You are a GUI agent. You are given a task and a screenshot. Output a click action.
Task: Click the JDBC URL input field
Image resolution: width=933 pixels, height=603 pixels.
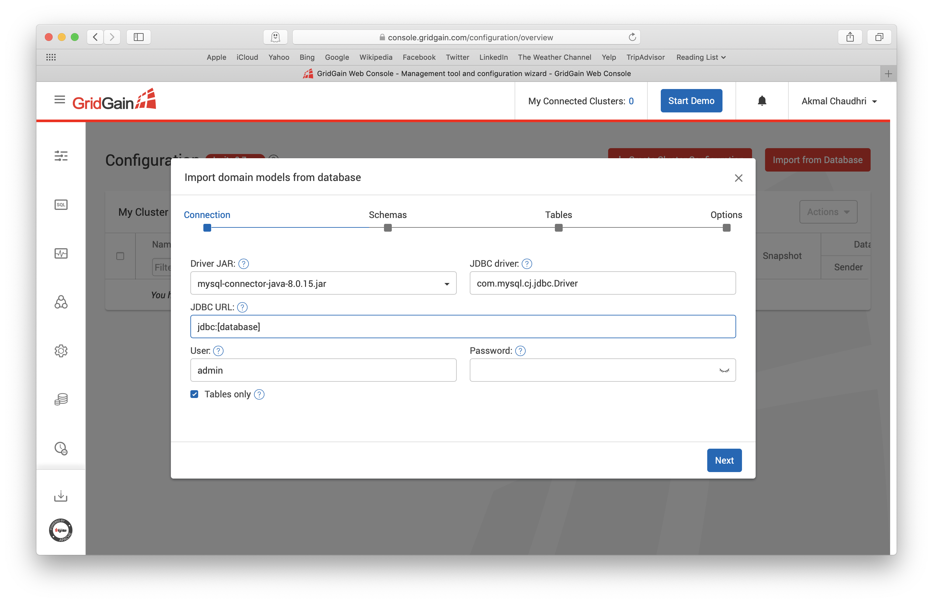tap(463, 326)
